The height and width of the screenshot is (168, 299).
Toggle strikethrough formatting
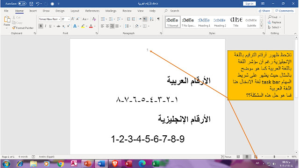pyautogui.click(x=58, y=26)
